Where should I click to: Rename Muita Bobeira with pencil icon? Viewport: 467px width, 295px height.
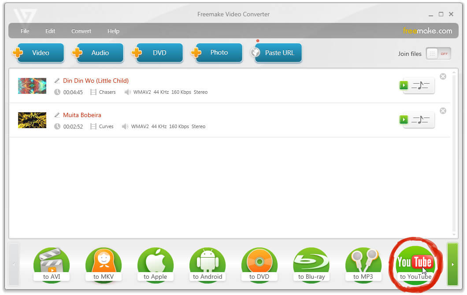point(57,115)
